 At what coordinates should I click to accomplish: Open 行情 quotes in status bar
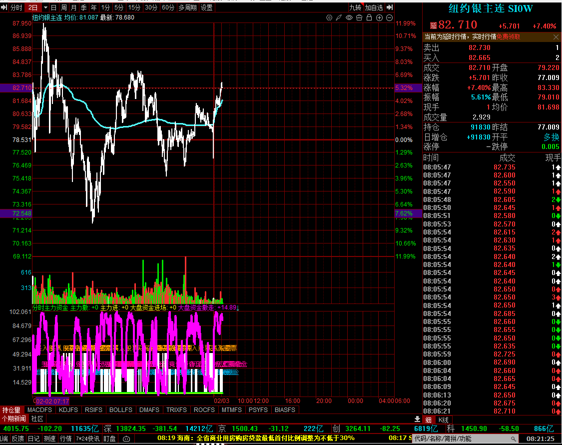(x=65, y=438)
